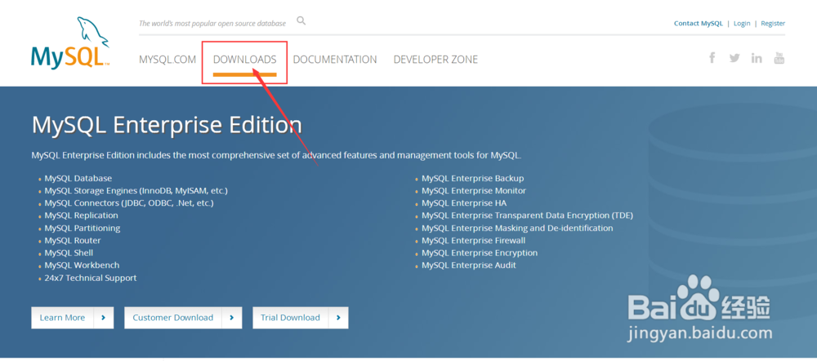Click MySQL Enterprise Monitor item
This screenshot has height=361, width=817.
coord(474,190)
